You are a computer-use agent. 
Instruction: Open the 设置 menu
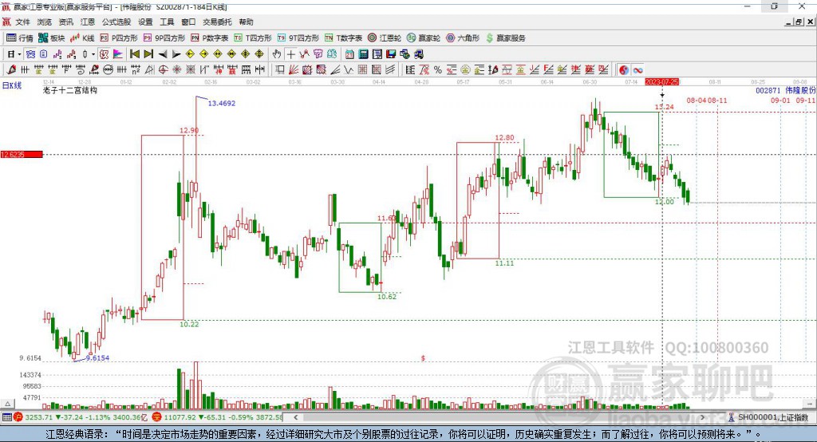point(145,22)
